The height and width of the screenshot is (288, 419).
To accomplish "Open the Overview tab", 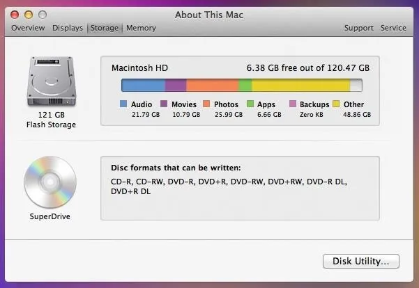I will (28, 28).
